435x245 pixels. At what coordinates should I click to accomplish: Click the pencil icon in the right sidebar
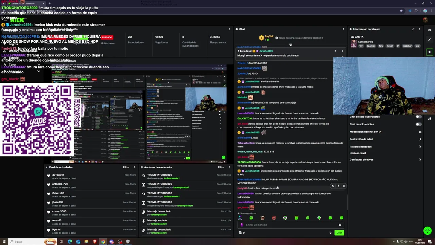point(430,40)
